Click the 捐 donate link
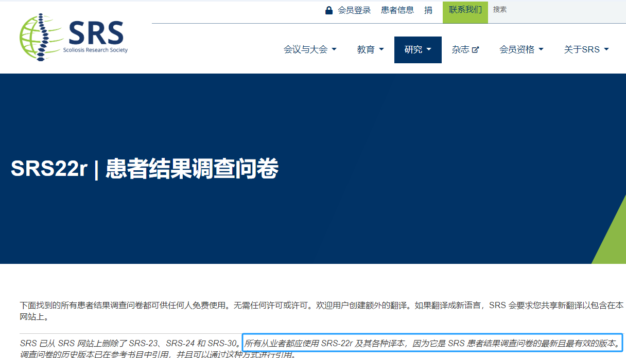626x358 pixels. [428, 10]
